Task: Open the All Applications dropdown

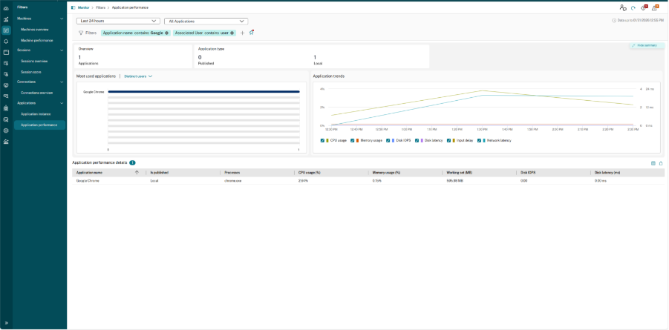Action: pos(206,21)
